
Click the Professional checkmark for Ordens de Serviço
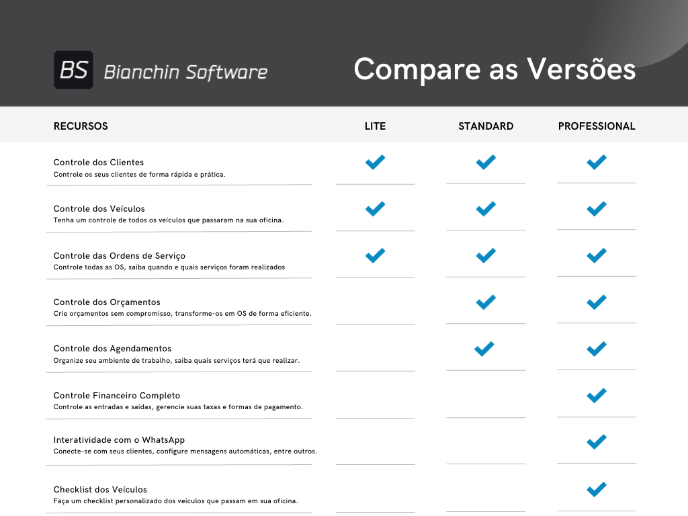coord(597,256)
